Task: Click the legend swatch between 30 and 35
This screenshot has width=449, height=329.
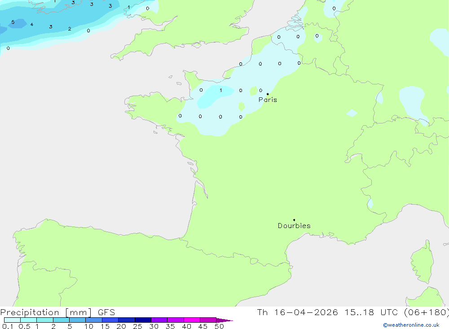Action: tap(159, 320)
